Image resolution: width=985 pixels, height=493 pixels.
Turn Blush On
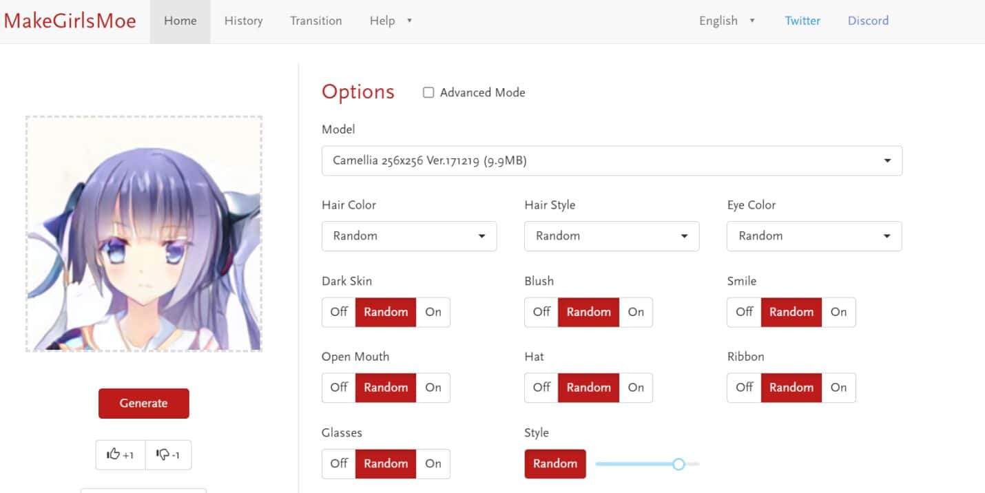pyautogui.click(x=636, y=312)
